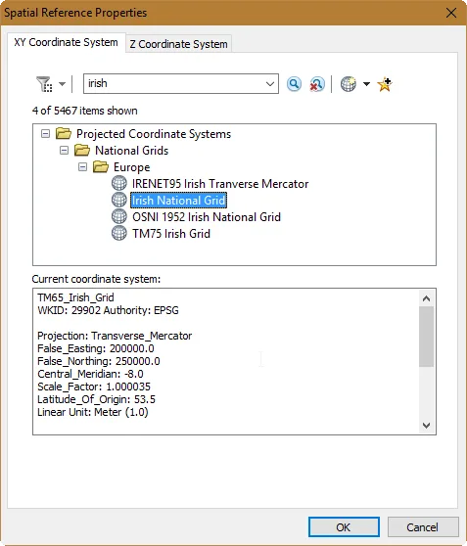
Task: Select the Irish National Grid entry
Action: pyautogui.click(x=178, y=201)
